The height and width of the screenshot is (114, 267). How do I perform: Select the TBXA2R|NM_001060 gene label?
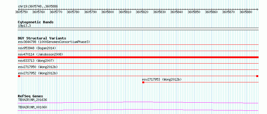coord(32,107)
